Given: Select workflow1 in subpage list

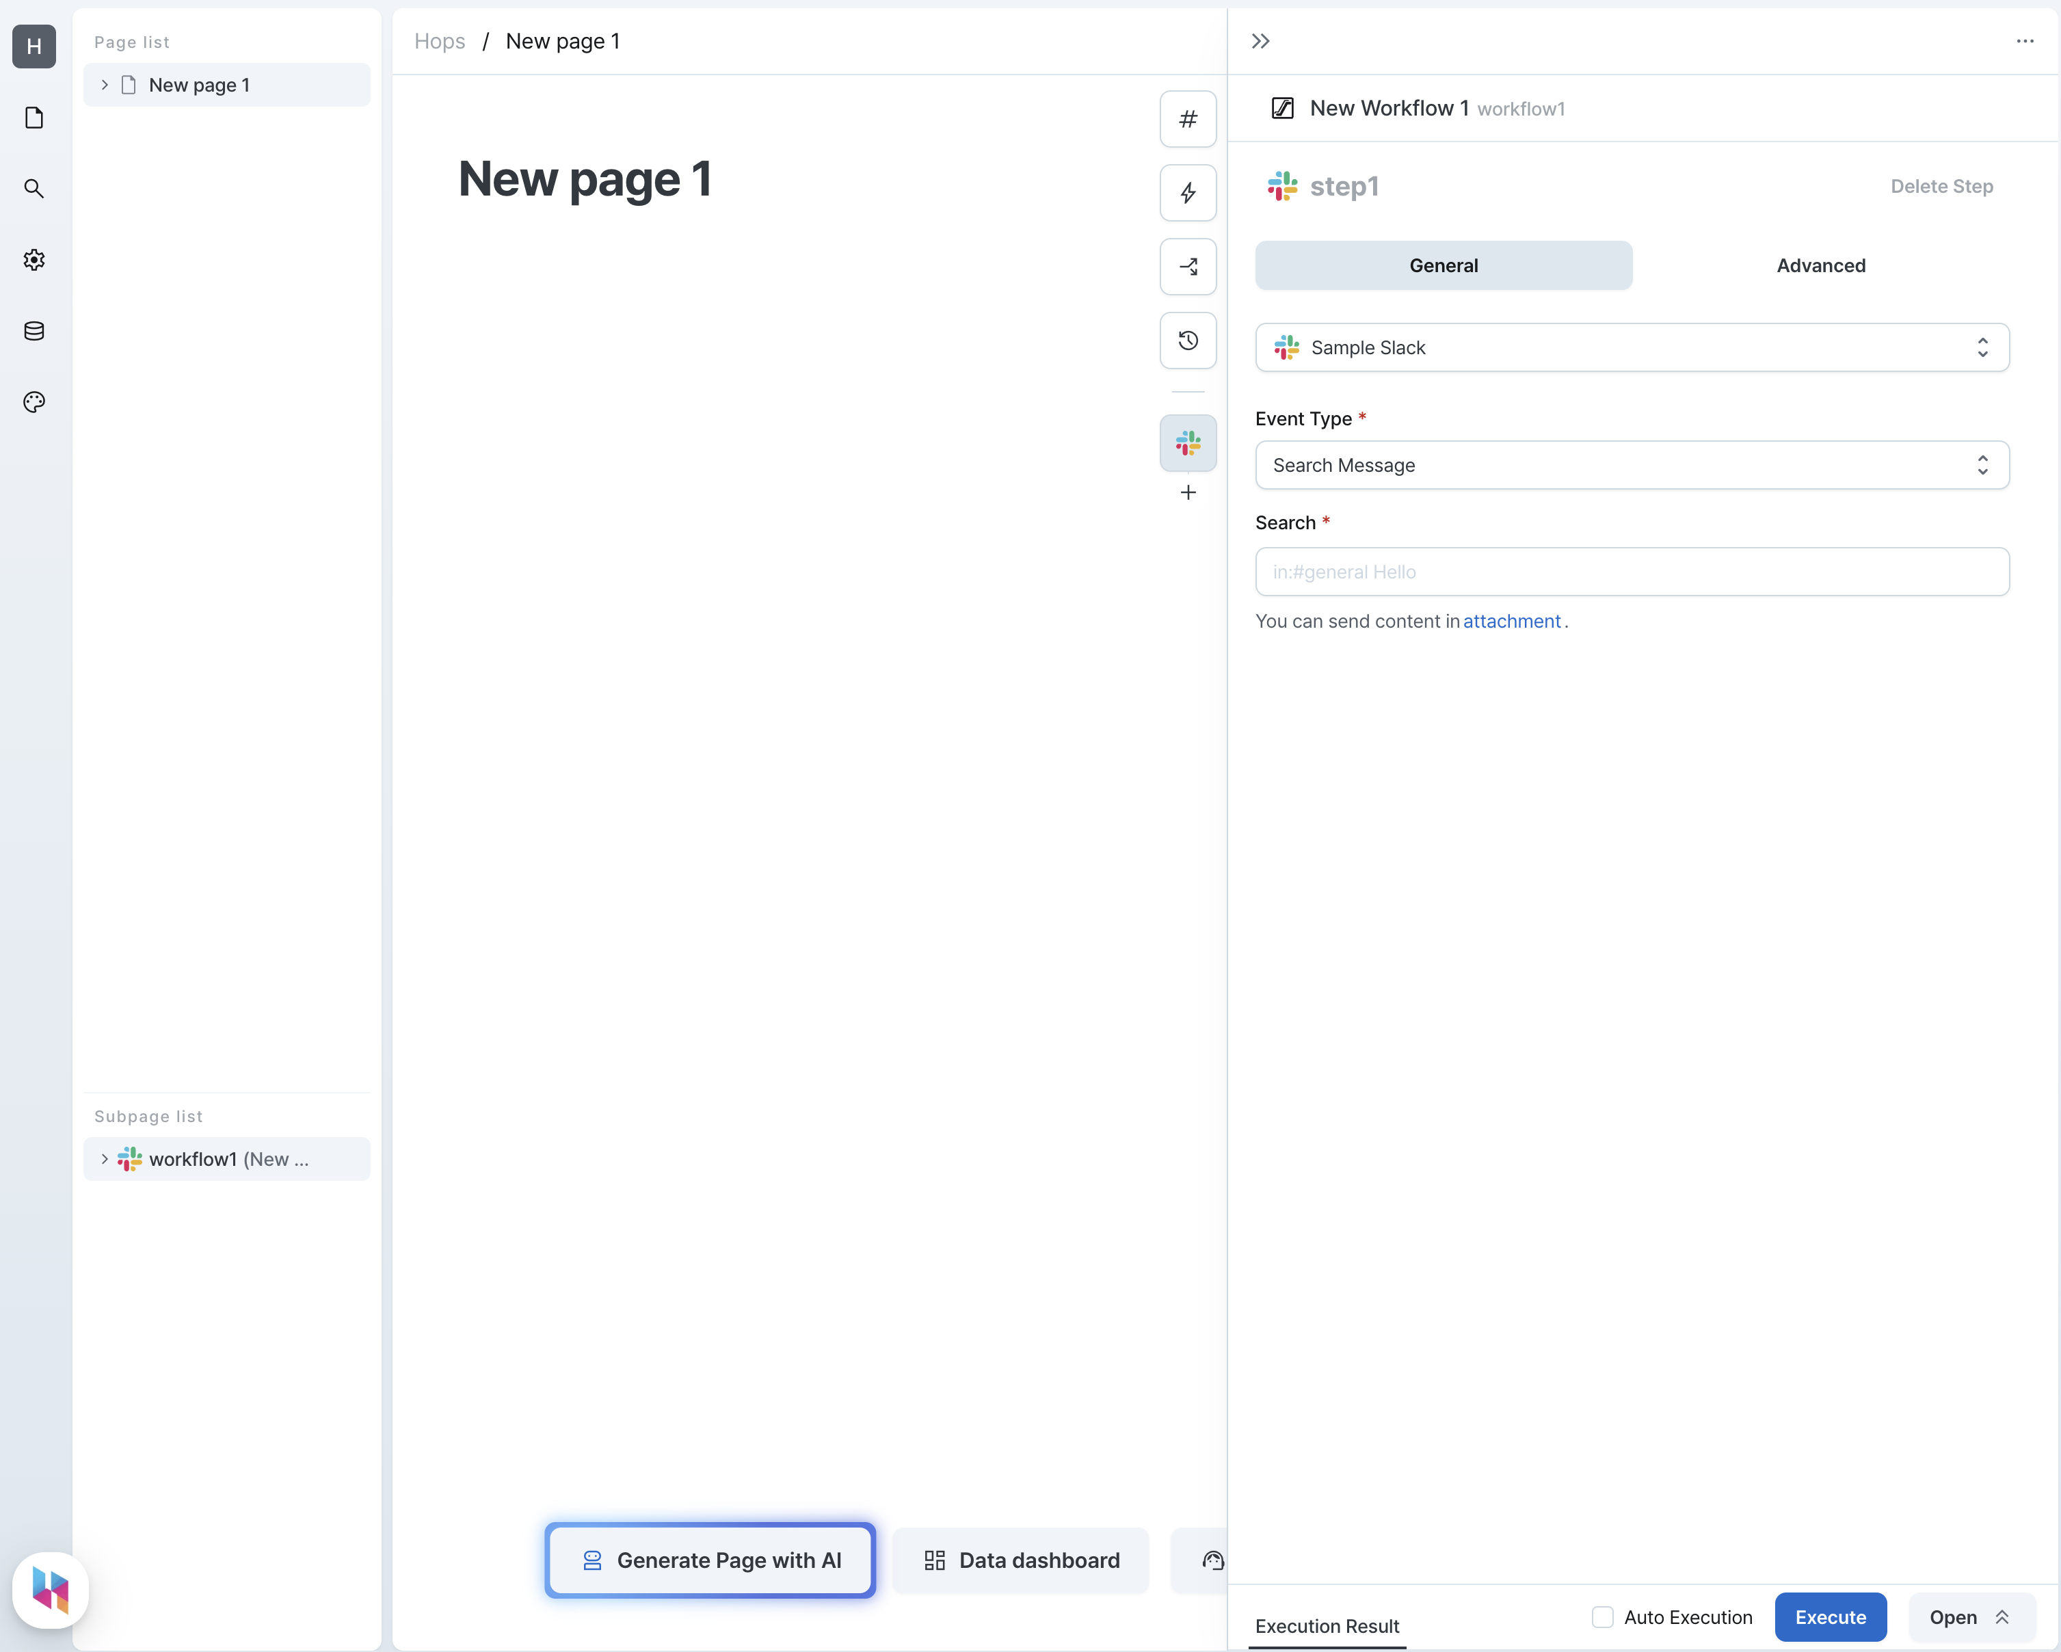Looking at the screenshot, I should [226, 1159].
